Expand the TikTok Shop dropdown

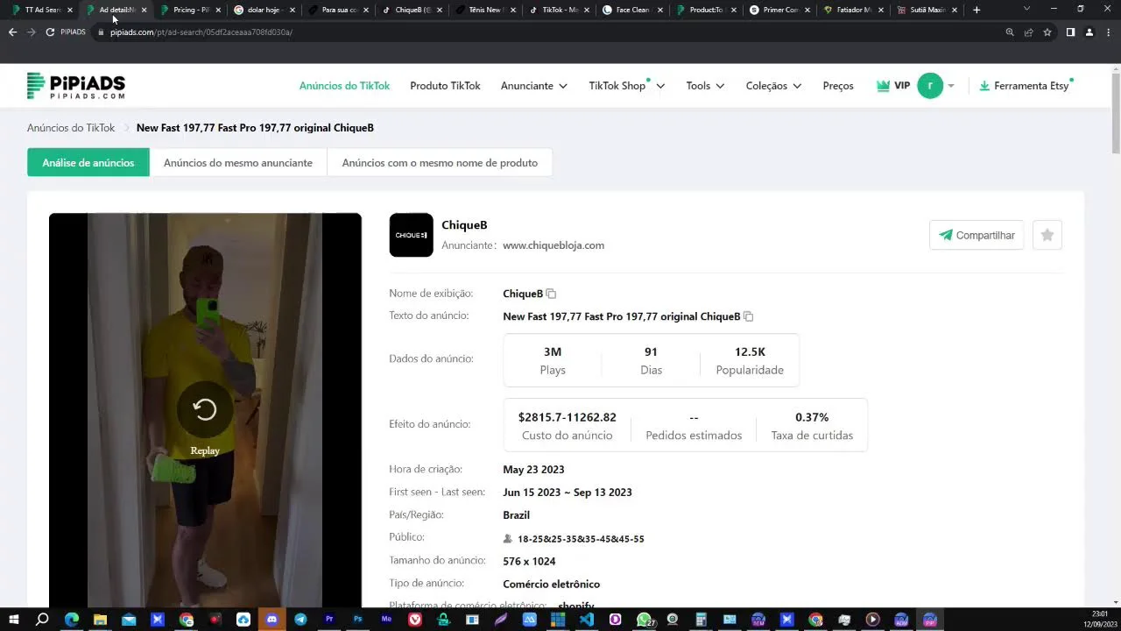point(626,86)
